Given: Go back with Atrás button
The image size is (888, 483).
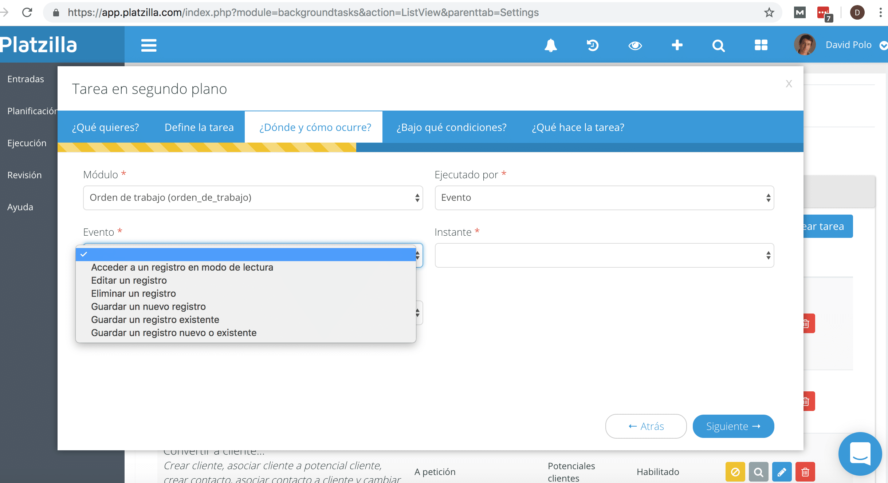Looking at the screenshot, I should coord(646,426).
